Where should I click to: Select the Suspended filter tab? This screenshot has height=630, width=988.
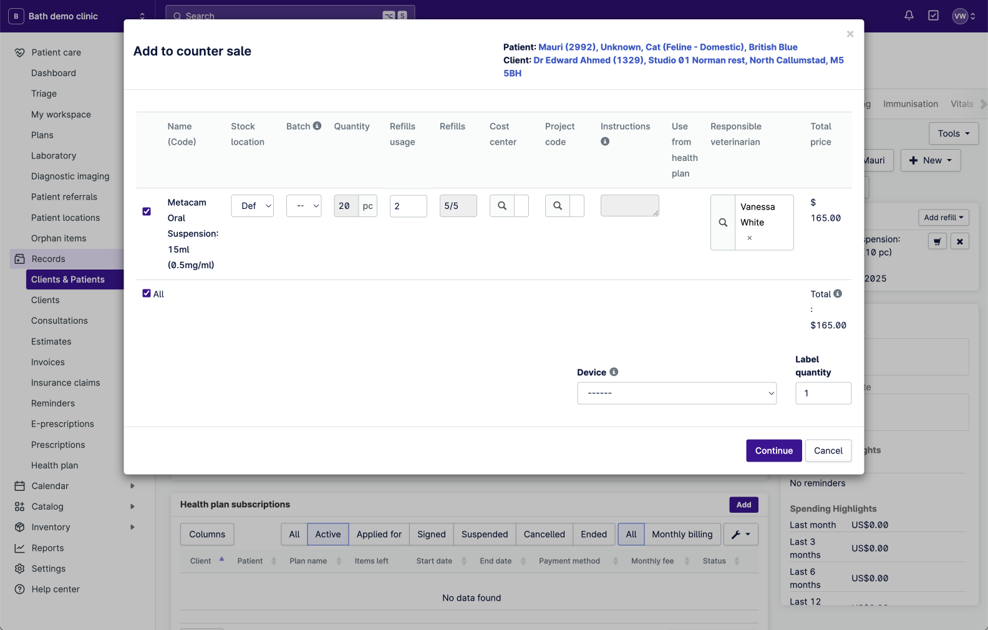pyautogui.click(x=485, y=535)
